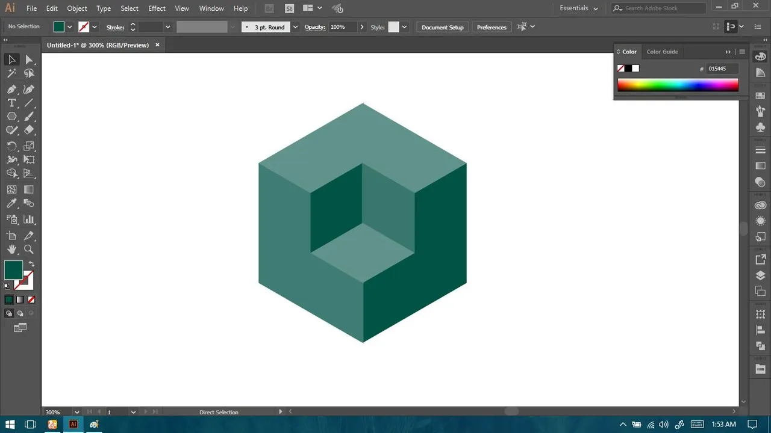The width and height of the screenshot is (771, 433).
Task: Open the Essentials workspace switcher
Action: coord(579,8)
